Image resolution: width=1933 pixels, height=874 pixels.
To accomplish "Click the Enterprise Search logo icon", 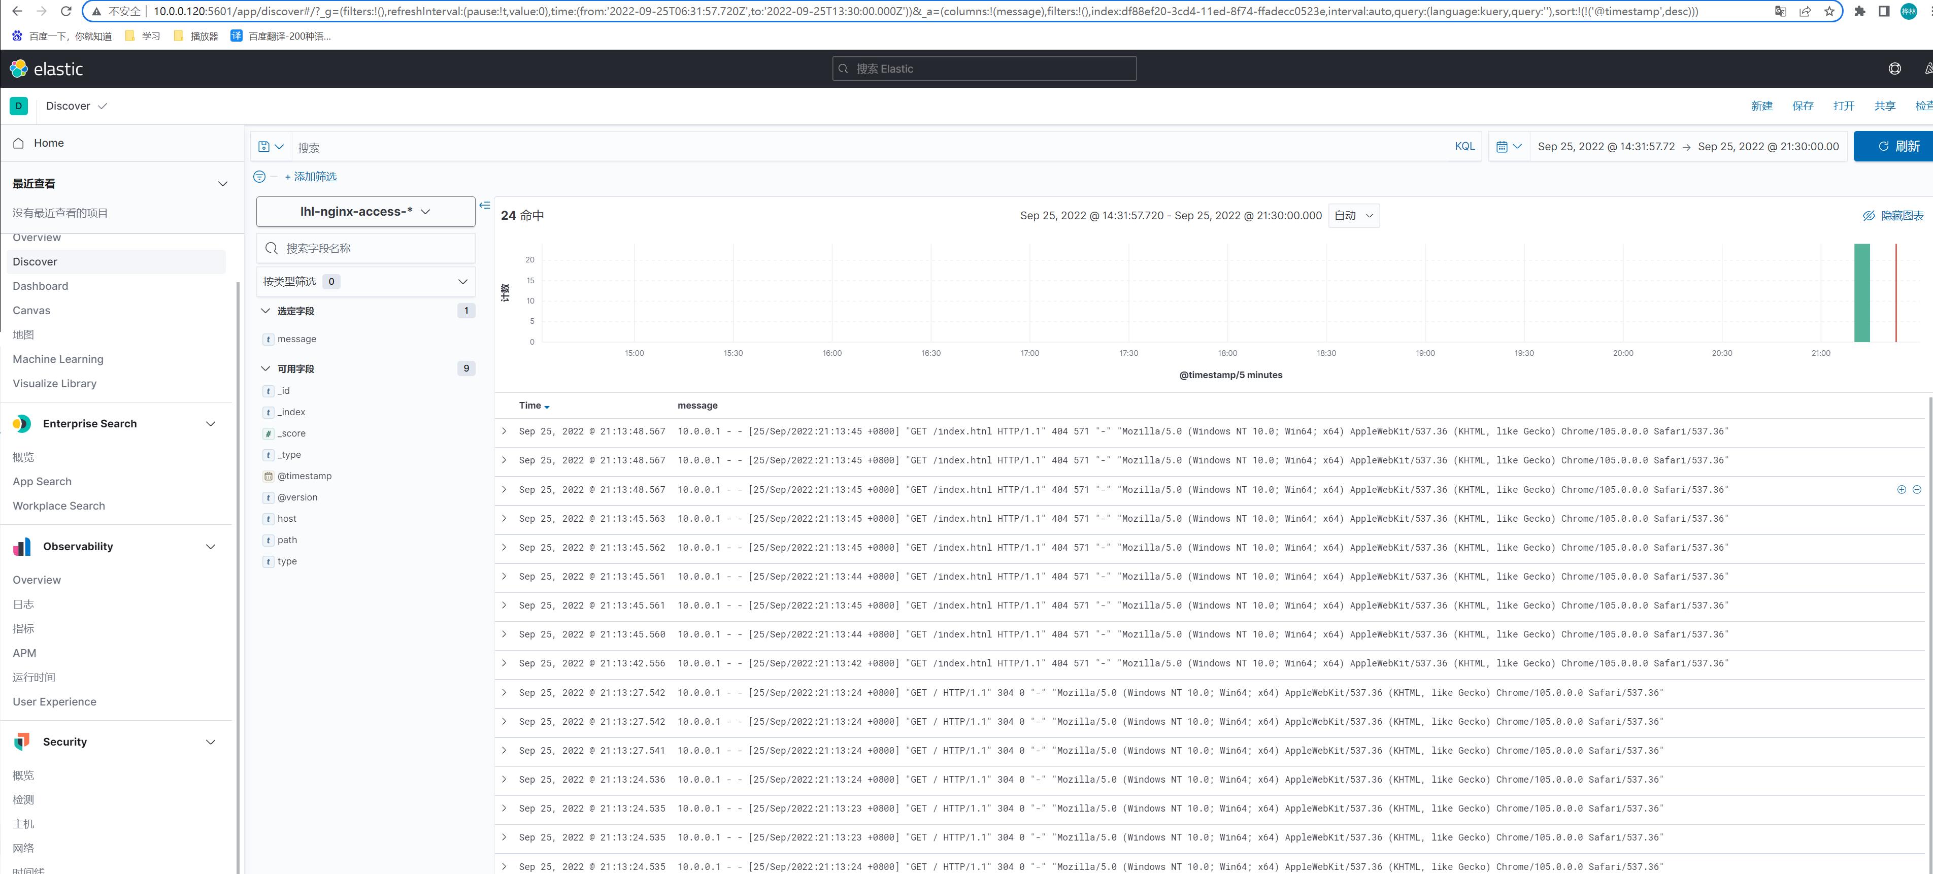I will (x=22, y=424).
